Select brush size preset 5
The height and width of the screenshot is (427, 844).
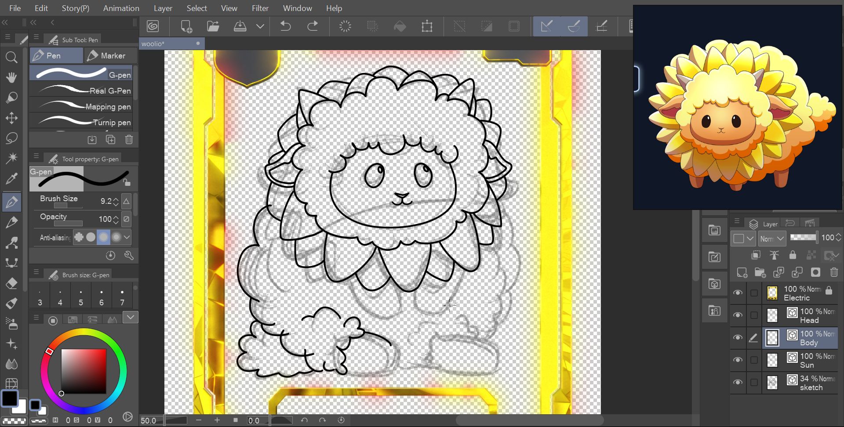(x=81, y=297)
